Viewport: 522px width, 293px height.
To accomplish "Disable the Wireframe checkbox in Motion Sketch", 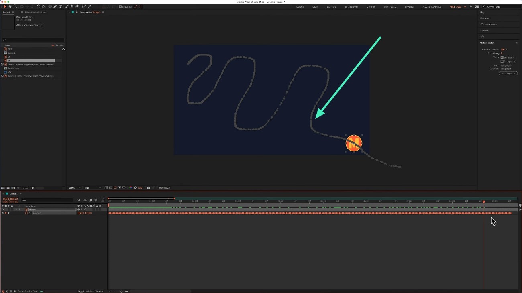I will [502, 57].
